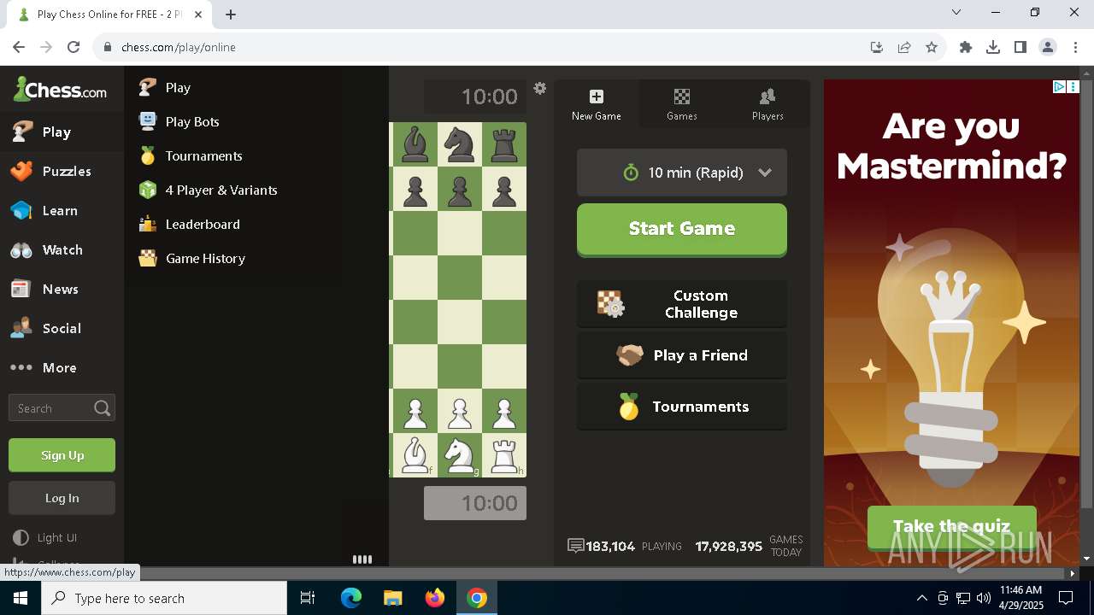Click the search magnifier icon

coord(103,408)
